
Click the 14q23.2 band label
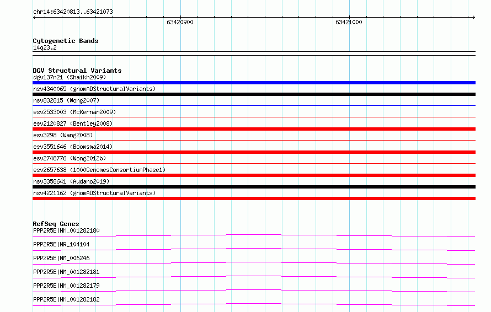coord(45,47)
